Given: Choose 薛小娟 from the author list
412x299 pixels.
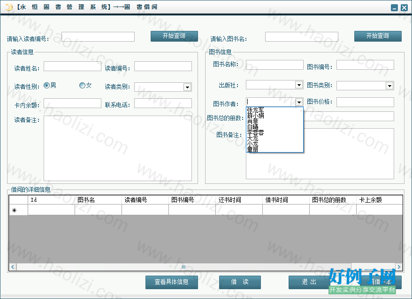Looking at the screenshot, I should [275, 116].
